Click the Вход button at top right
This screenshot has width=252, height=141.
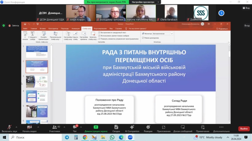click(247, 26)
